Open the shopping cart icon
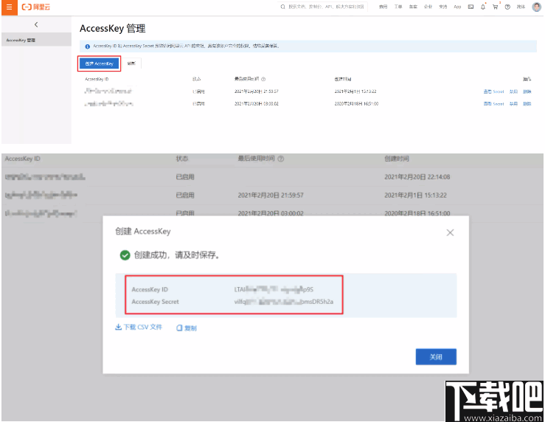Viewport: 545px width, 422px height. [x=496, y=7]
